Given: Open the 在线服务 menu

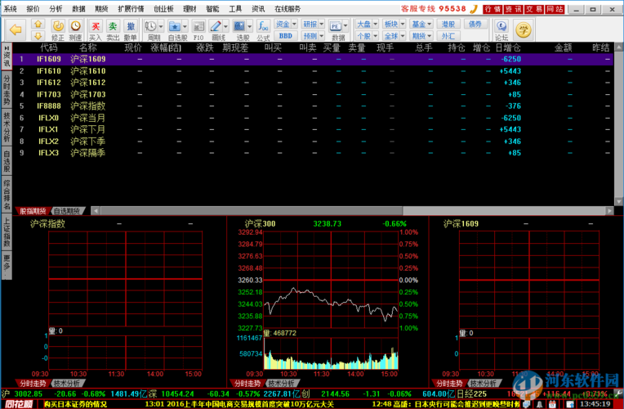Looking at the screenshot, I should click(x=287, y=9).
